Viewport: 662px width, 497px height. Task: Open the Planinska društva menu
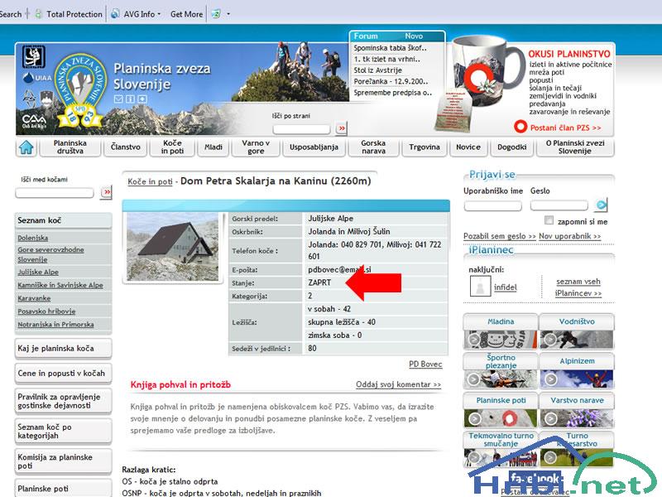pyautogui.click(x=70, y=147)
